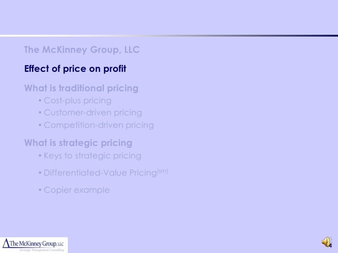This screenshot has width=338, height=253.
Task: Click the speaker audio icon
Action: click(x=326, y=242)
